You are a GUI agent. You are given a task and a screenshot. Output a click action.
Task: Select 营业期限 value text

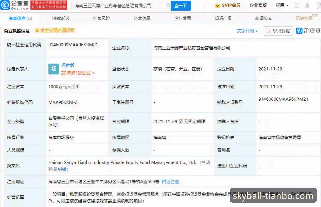[179, 121]
